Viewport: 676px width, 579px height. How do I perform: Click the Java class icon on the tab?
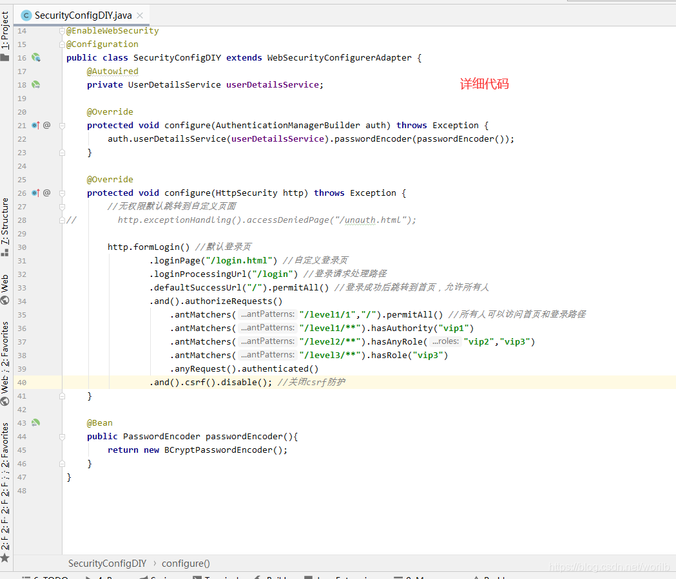tap(26, 15)
